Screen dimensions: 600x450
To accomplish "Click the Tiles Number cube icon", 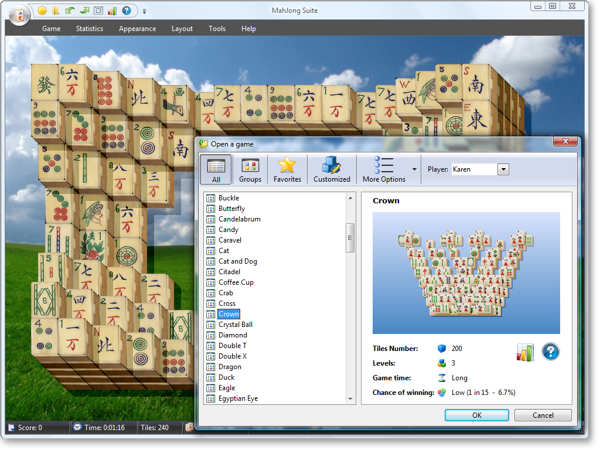I will [x=442, y=349].
